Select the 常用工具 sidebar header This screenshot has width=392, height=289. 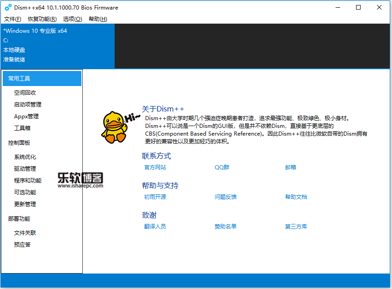[x=42, y=79]
